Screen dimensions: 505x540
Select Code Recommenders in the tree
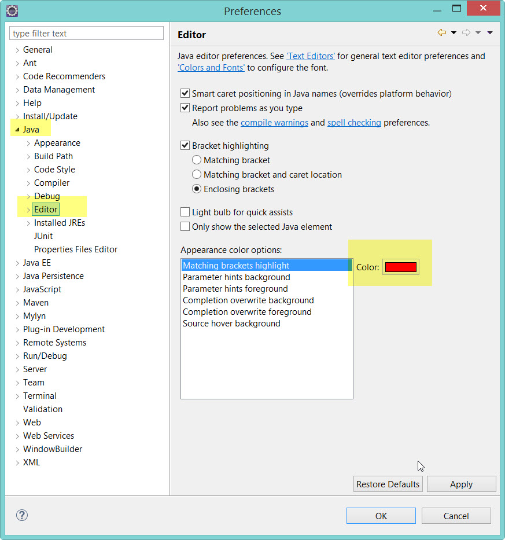tap(64, 76)
